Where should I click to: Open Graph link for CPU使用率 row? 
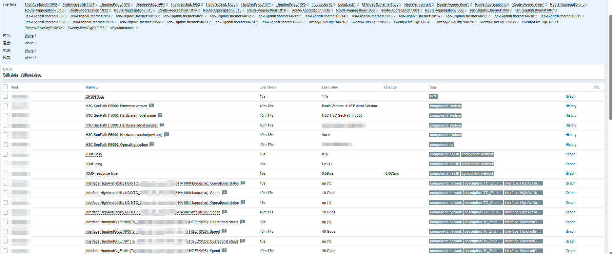[570, 96]
